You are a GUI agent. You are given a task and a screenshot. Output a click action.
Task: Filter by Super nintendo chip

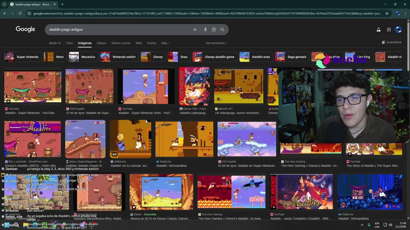(23, 57)
